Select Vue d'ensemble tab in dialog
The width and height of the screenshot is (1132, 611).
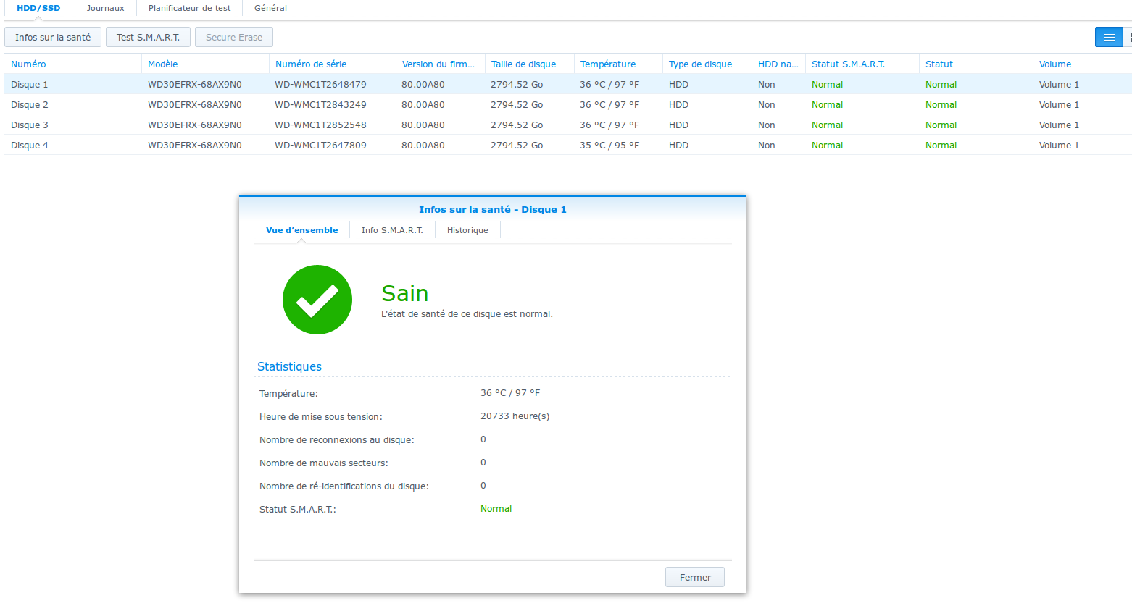(301, 230)
